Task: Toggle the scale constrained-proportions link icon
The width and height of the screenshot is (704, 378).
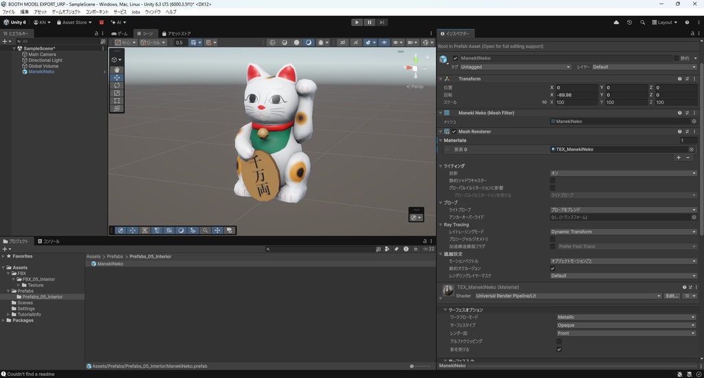Action: pos(544,102)
